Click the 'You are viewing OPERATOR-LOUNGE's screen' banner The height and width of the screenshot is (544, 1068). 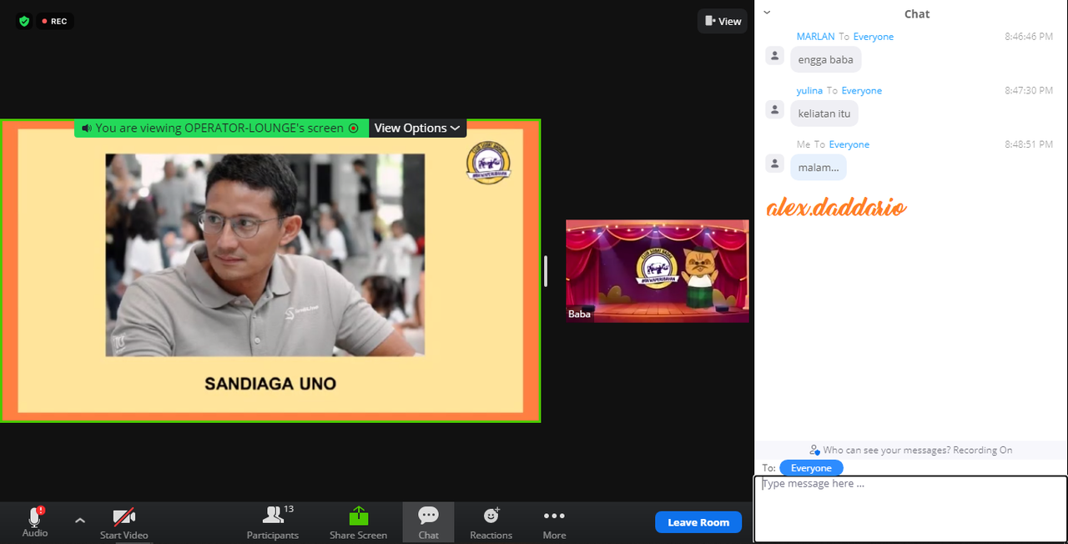point(219,128)
